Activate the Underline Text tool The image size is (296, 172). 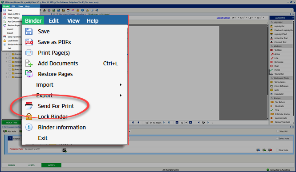281,38
